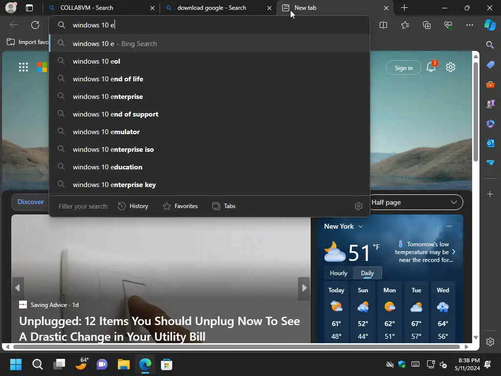Expand the Half page layout dropdown
The image size is (501, 376).
pyautogui.click(x=416, y=202)
